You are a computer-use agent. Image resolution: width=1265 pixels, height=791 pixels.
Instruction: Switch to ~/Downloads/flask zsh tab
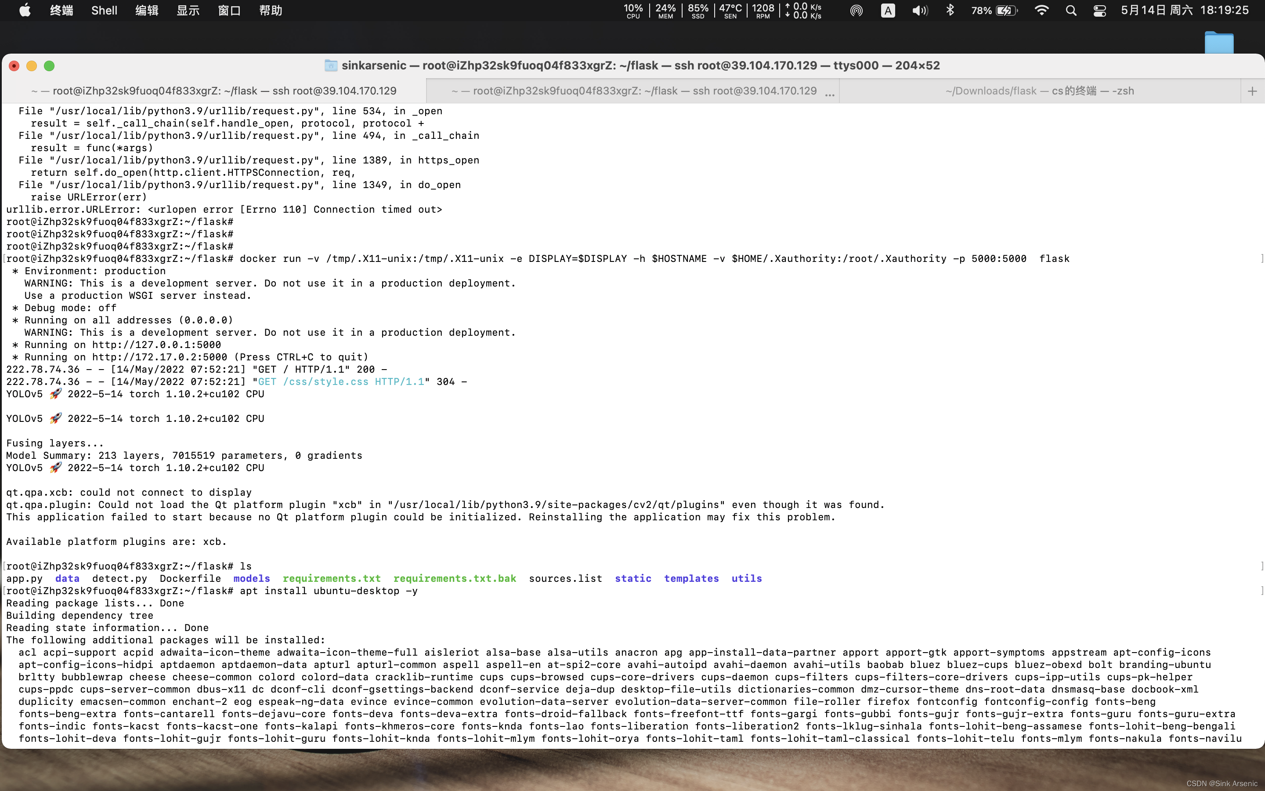tap(1039, 91)
